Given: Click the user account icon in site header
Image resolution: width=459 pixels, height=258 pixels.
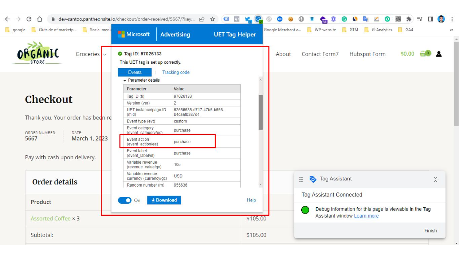Looking at the screenshot, I should (439, 54).
